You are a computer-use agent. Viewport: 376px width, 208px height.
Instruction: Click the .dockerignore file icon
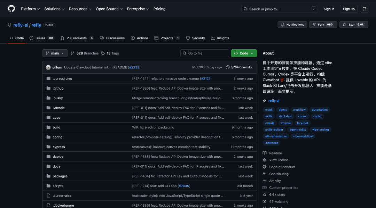[48, 205]
